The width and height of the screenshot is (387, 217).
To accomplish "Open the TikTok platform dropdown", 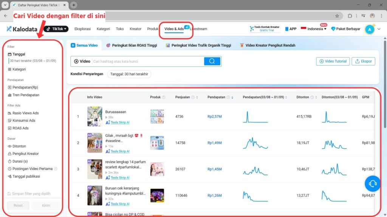I will (56, 29).
